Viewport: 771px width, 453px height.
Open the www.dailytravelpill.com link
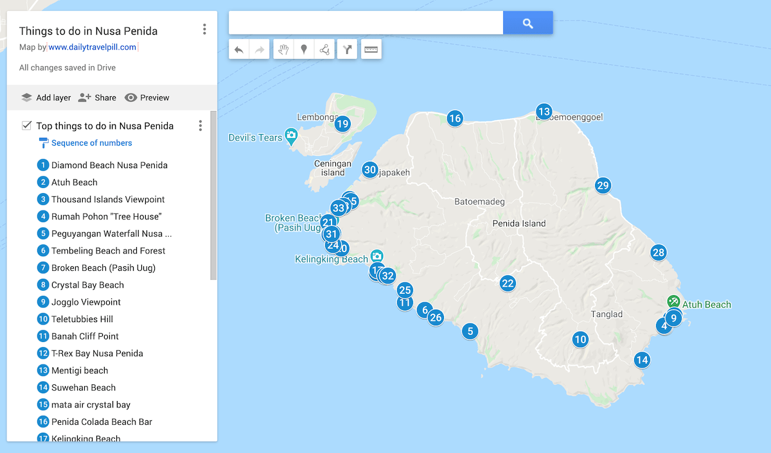pyautogui.click(x=93, y=47)
